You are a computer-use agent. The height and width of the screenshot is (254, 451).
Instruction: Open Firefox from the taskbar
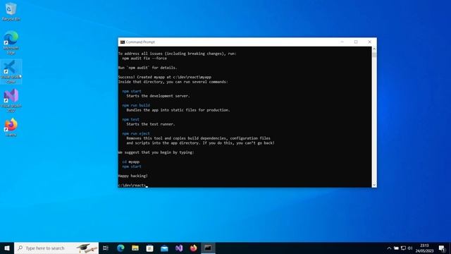[193, 248]
